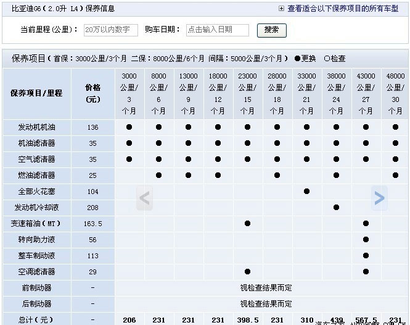
Task: Click the 整车制动液 dot at 43000公里
Action: tap(366, 256)
